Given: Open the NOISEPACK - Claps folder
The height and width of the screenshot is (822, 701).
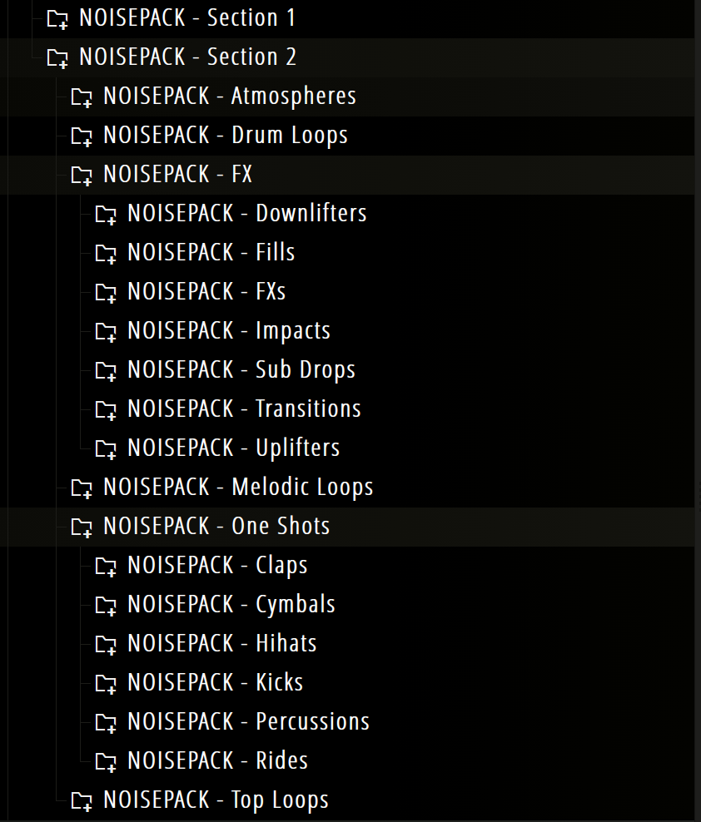Looking at the screenshot, I should click(x=217, y=566).
